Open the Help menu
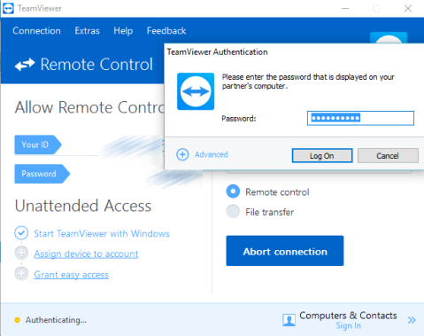 click(123, 31)
